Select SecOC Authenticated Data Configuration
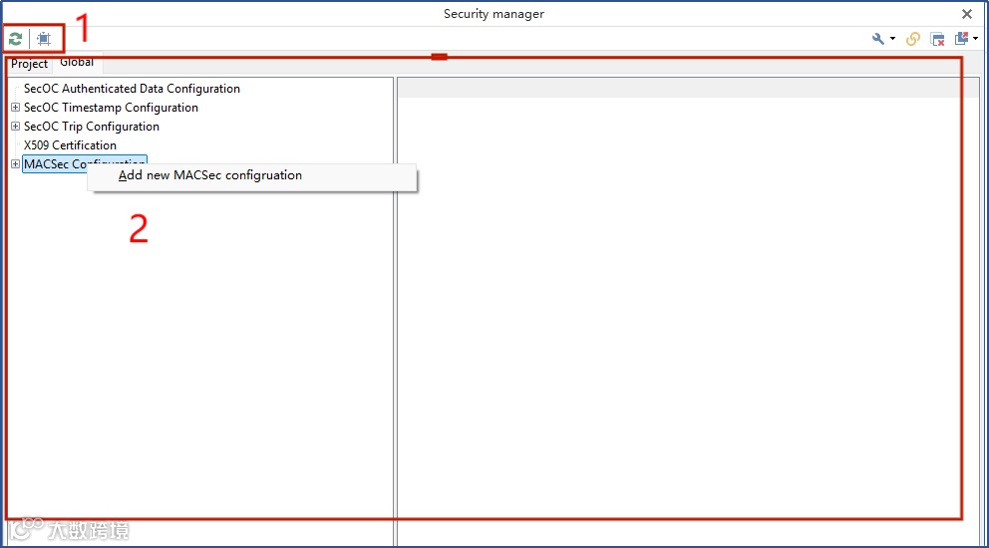989x548 pixels. click(x=132, y=89)
